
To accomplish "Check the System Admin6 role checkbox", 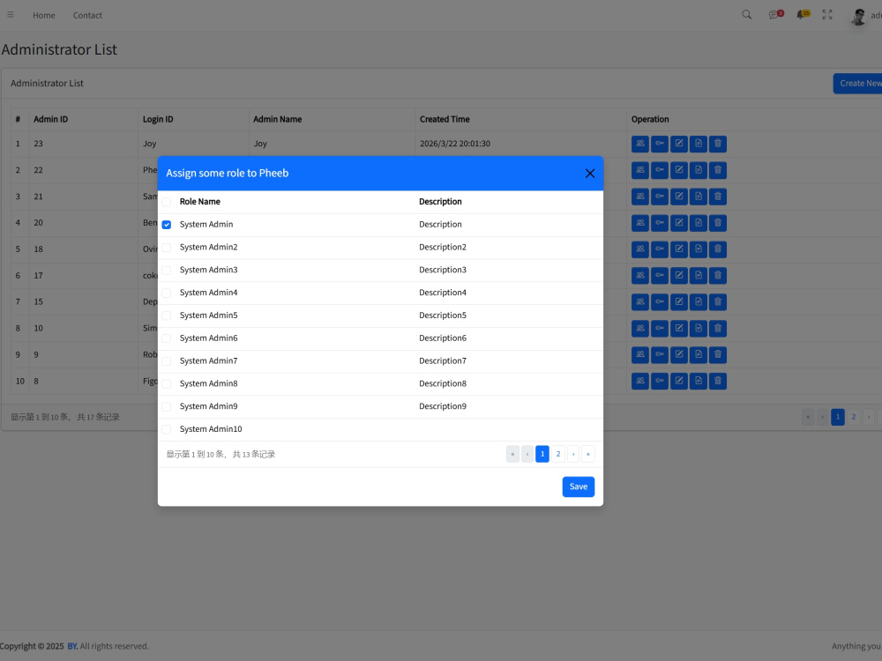I will click(167, 338).
